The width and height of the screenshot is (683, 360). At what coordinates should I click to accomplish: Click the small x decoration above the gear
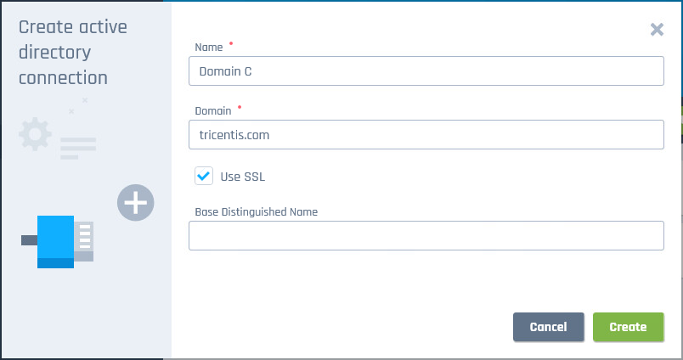click(x=71, y=110)
